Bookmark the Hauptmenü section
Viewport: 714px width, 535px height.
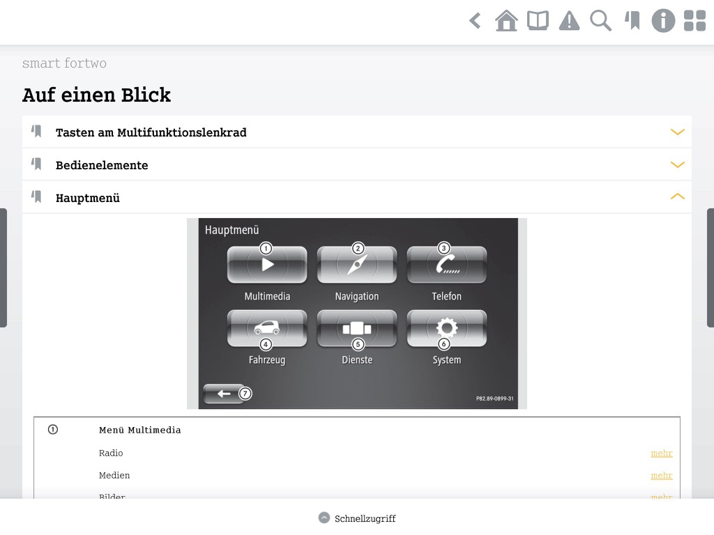36,196
